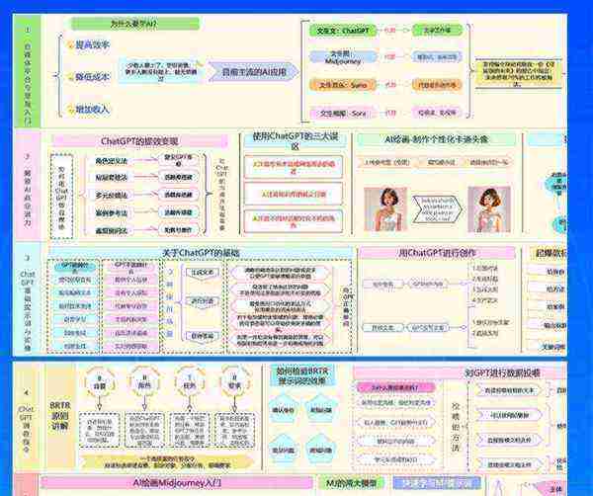Click the cartoon avatar result thumbnail
The width and height of the screenshot is (593, 496).
(x=489, y=209)
